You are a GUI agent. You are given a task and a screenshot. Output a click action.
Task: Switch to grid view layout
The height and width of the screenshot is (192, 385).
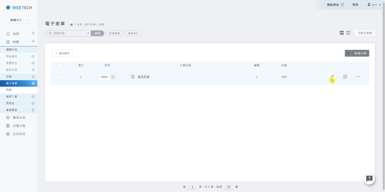tap(348, 33)
